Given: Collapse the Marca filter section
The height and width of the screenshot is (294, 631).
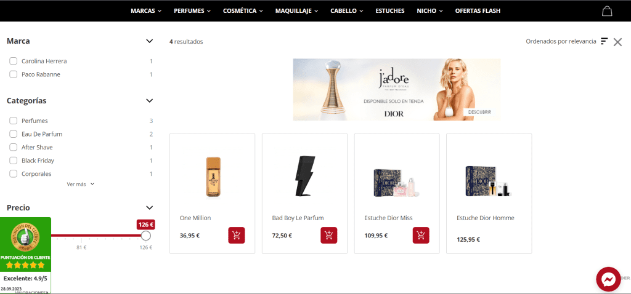Looking at the screenshot, I should point(149,41).
